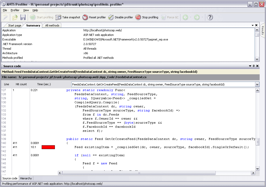Open the Profiler menu
This screenshot has height=187, width=266.
[15, 10]
